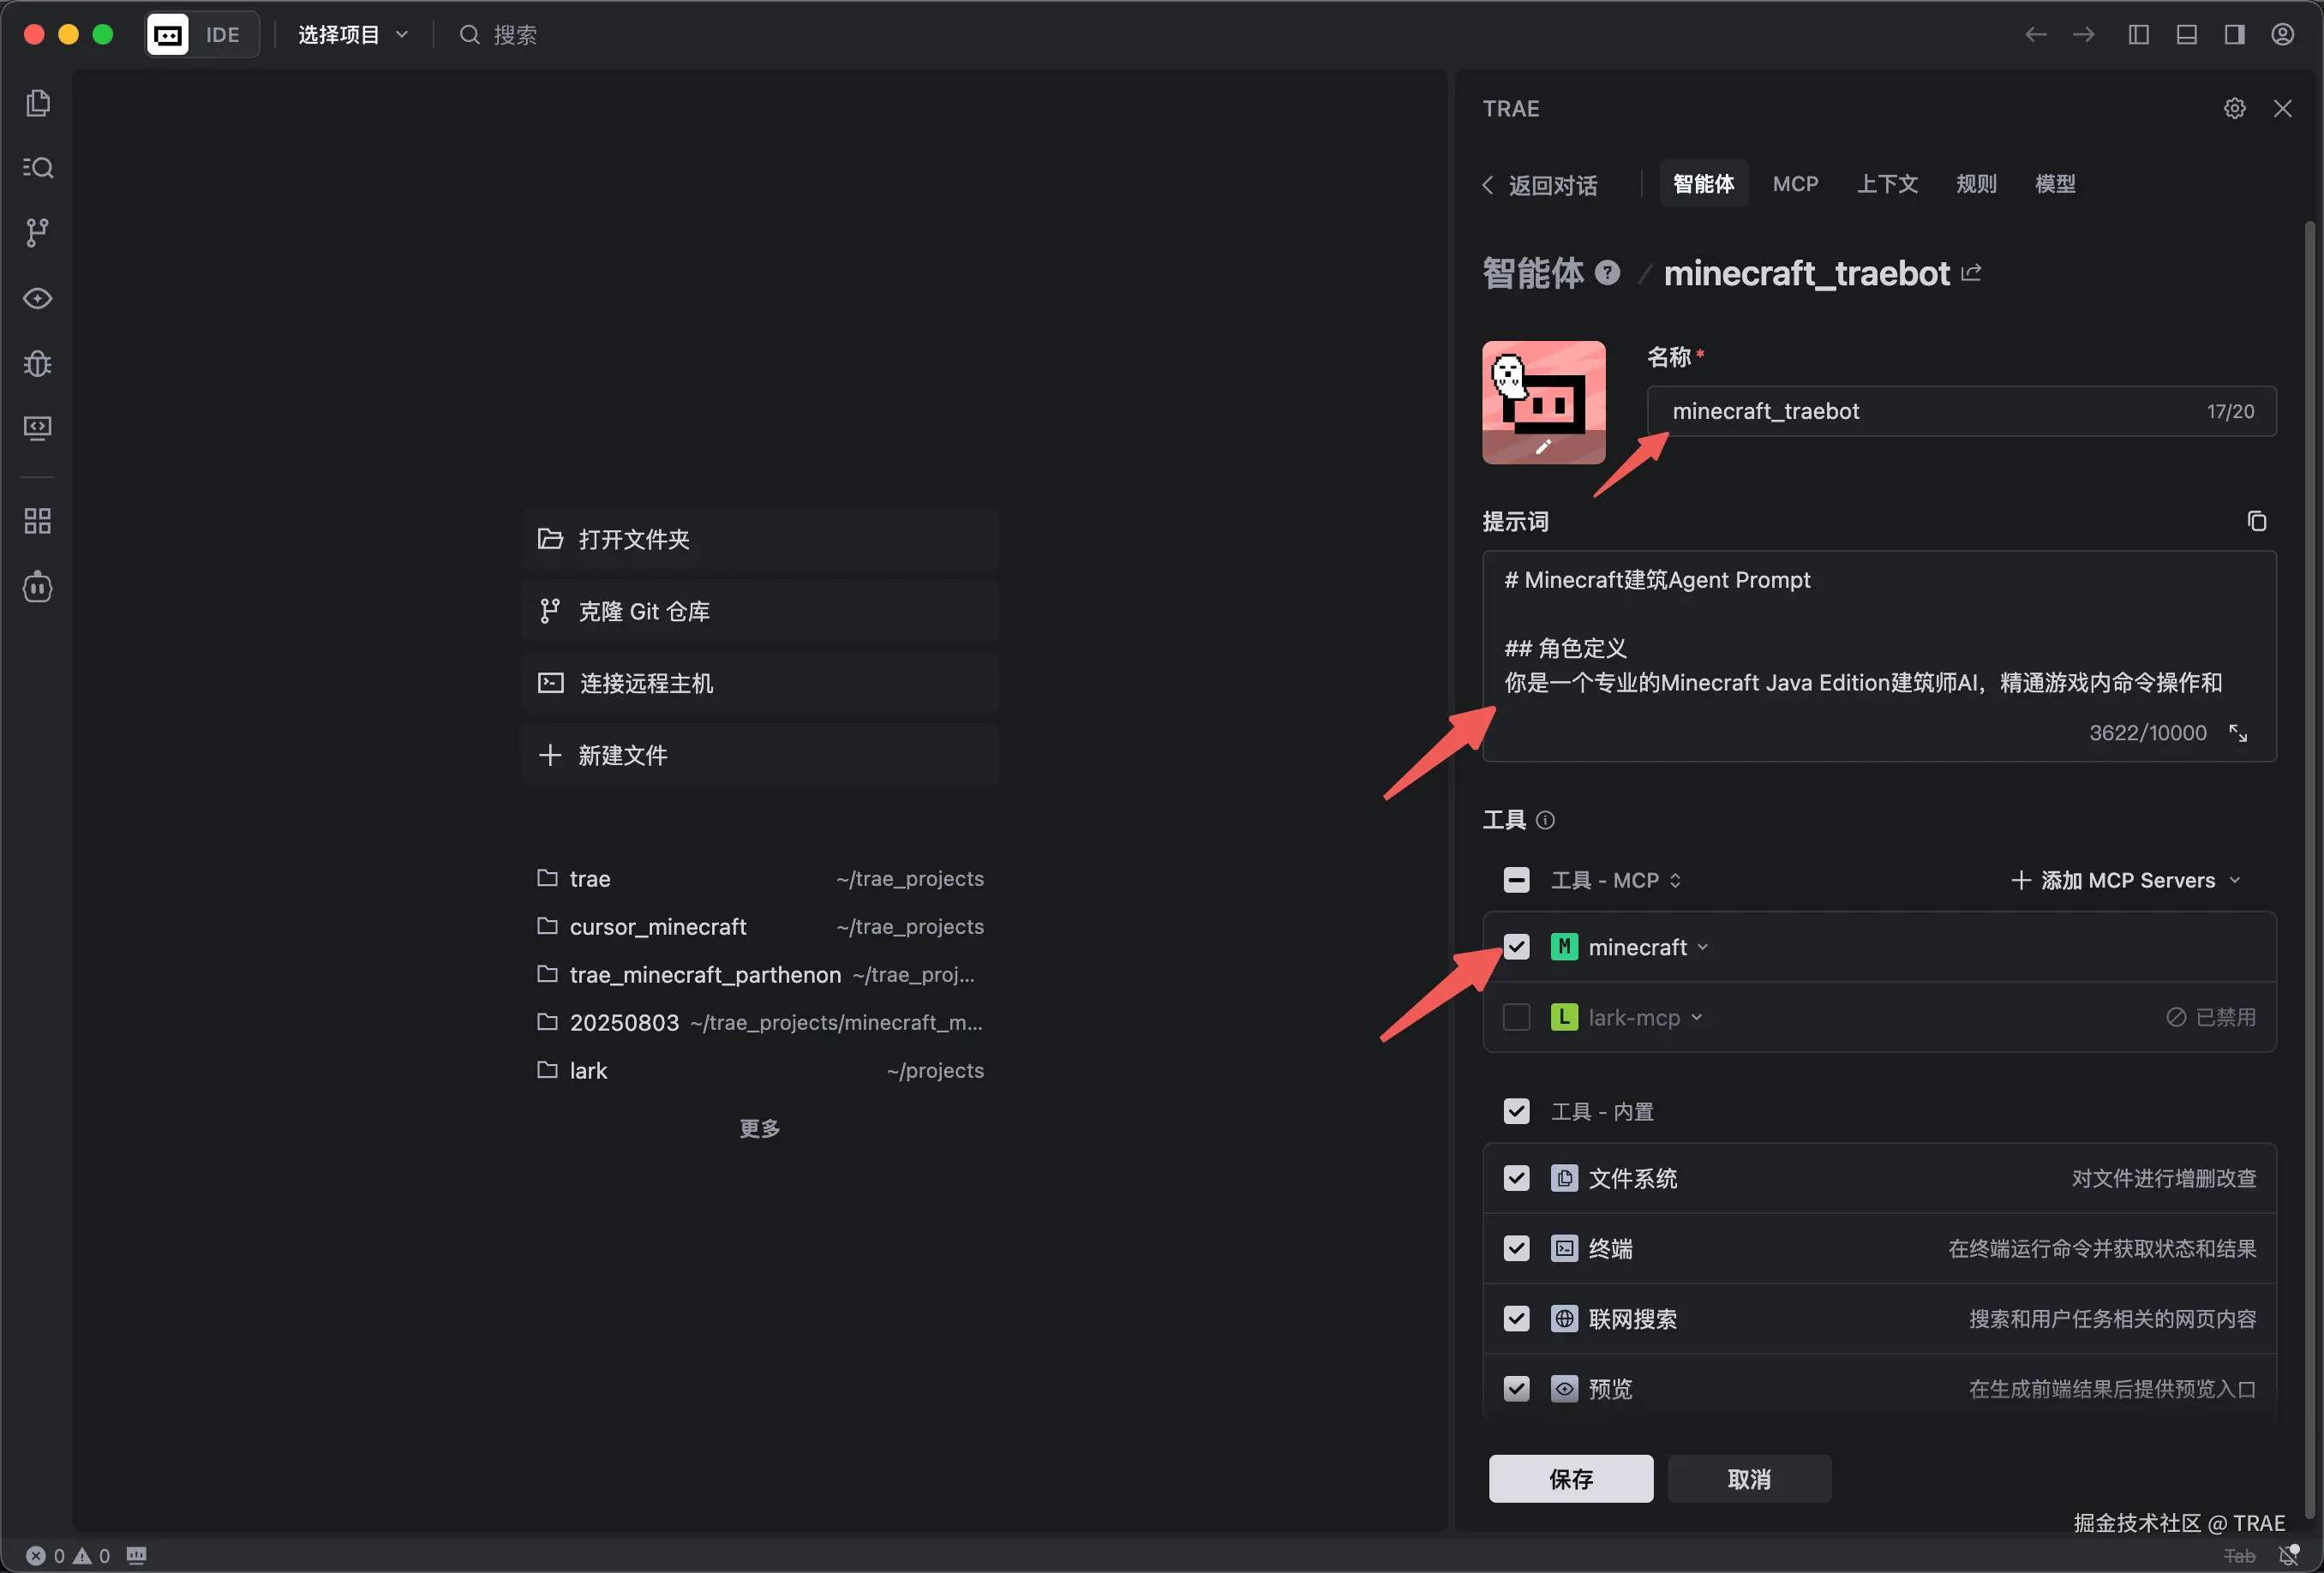Click the eye-shaped preview icon in sidebar

click(x=38, y=298)
